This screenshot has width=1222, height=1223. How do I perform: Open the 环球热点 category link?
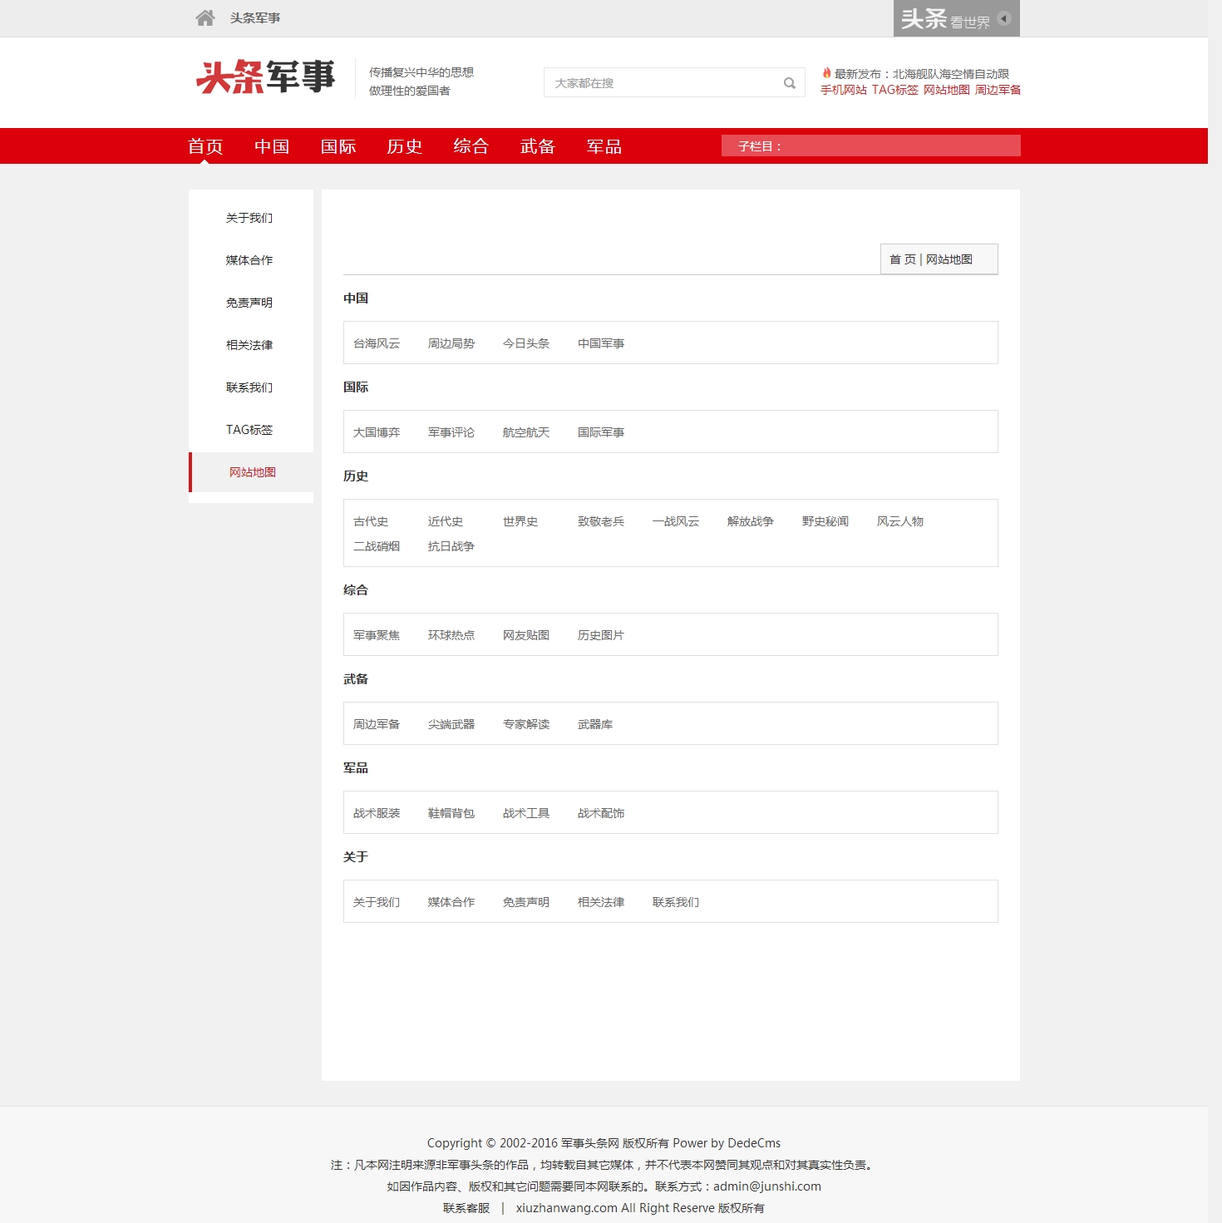(451, 635)
